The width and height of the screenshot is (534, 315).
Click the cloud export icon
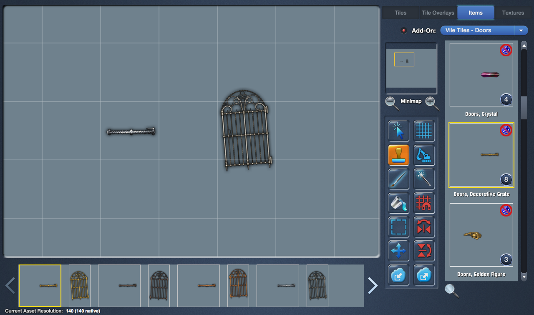click(x=424, y=275)
